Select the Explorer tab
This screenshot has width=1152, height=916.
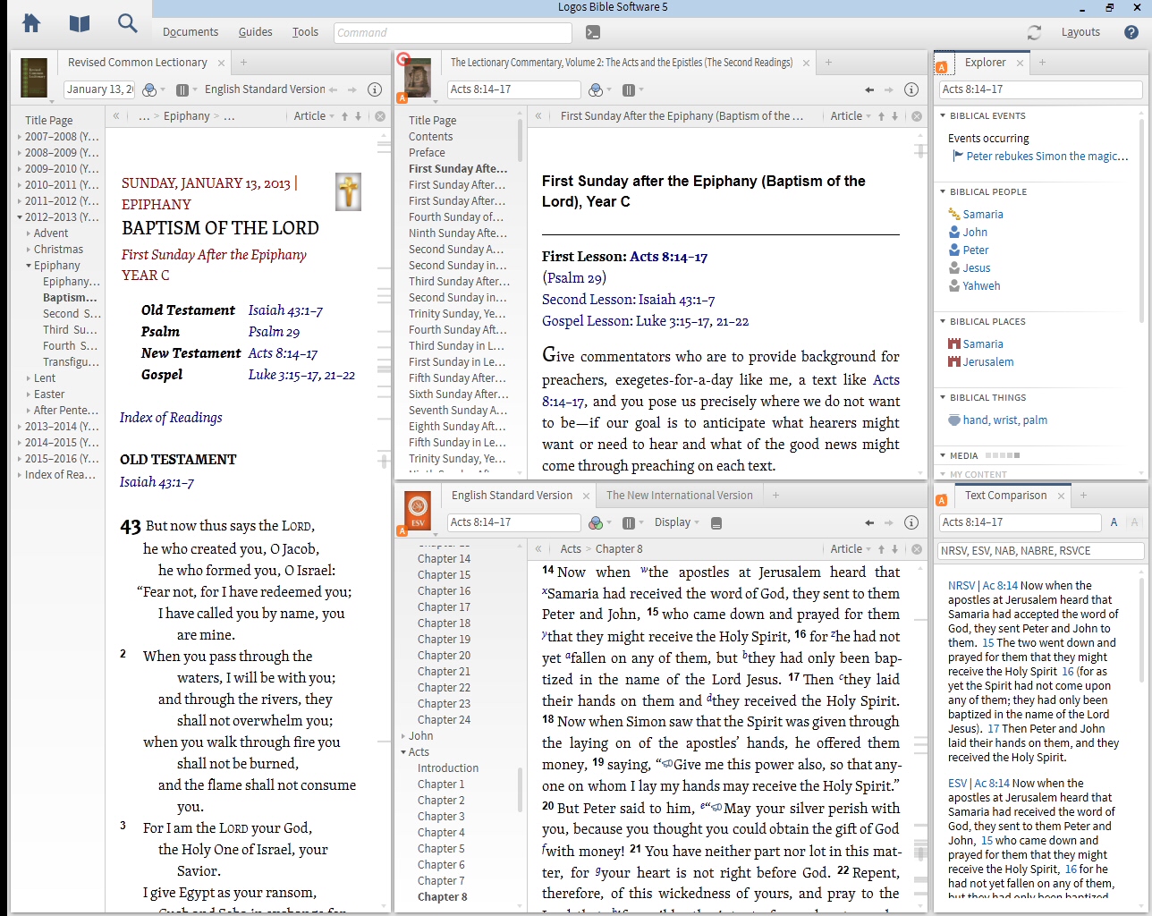[x=985, y=63]
